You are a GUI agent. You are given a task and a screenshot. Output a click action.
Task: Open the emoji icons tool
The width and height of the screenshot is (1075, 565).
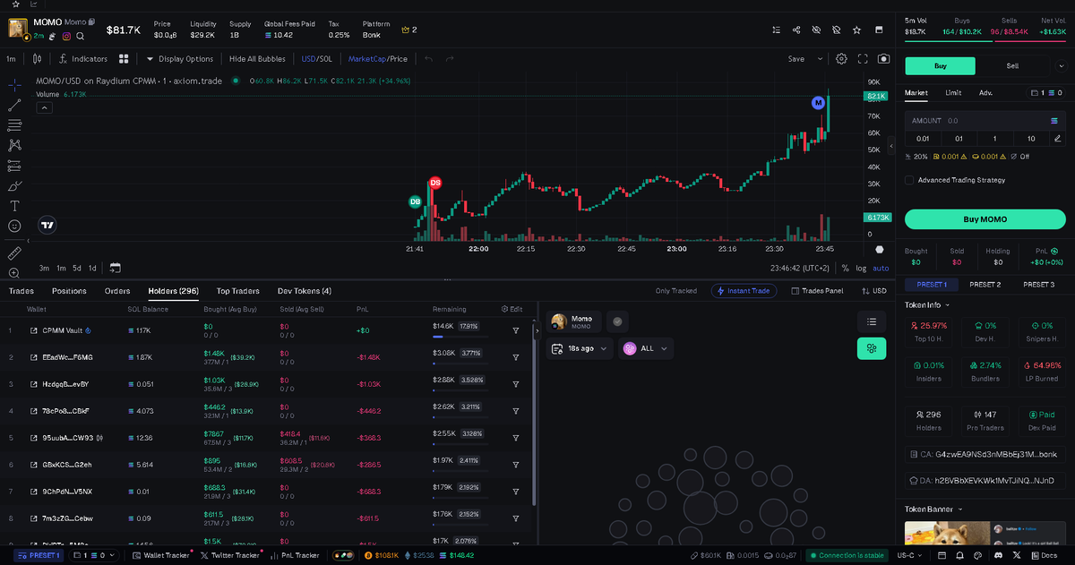14,226
